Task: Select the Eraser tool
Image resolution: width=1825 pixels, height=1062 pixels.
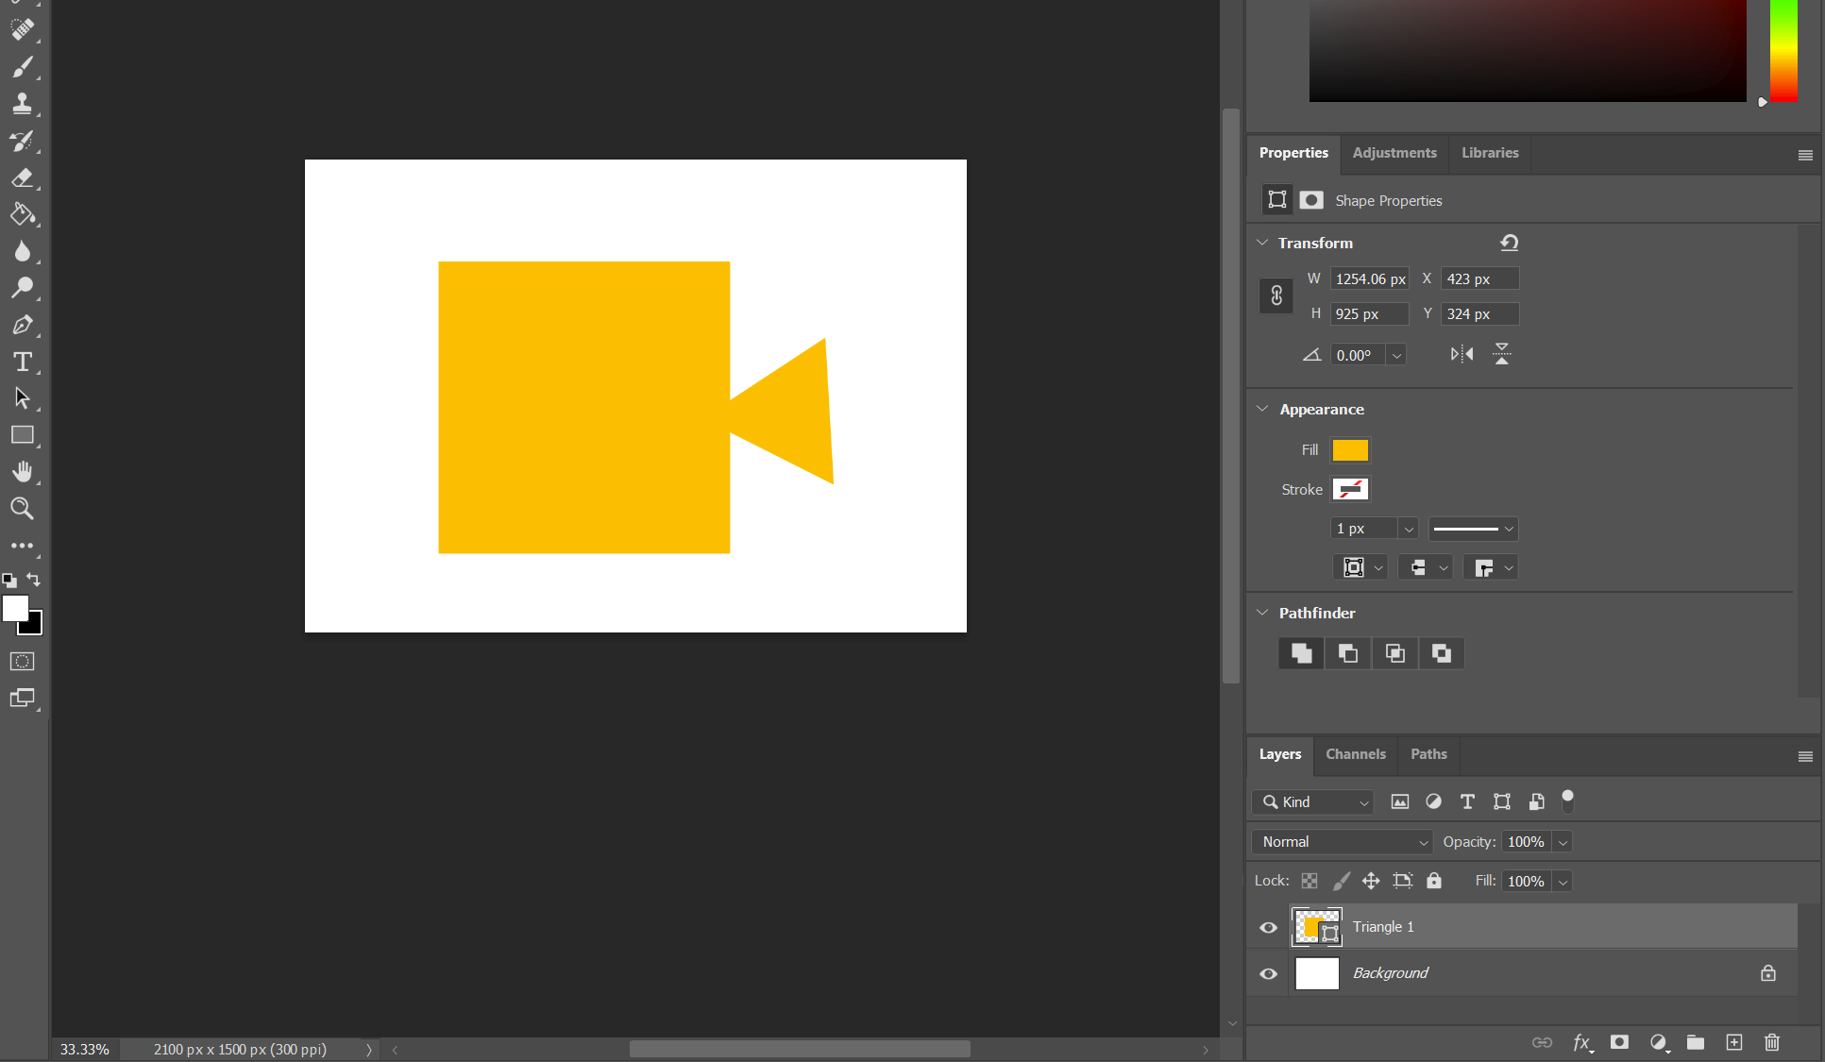Action: point(23,178)
